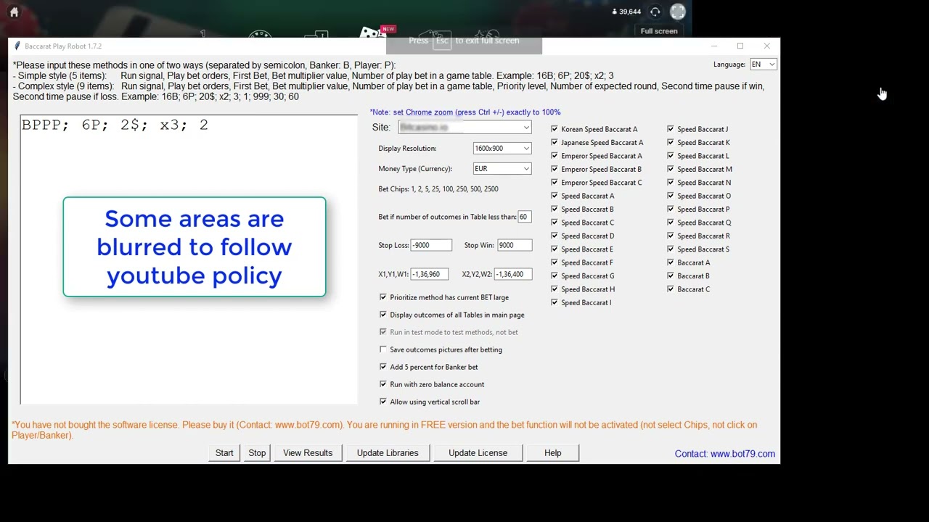929x522 pixels.
Task: Click the Contact: www.bot79.com link
Action: click(x=725, y=454)
